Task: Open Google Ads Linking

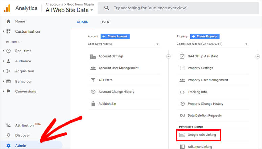Action: click(x=202, y=135)
